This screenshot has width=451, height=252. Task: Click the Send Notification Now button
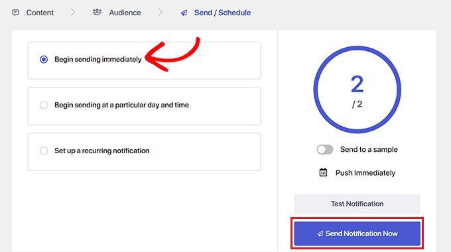(x=357, y=233)
